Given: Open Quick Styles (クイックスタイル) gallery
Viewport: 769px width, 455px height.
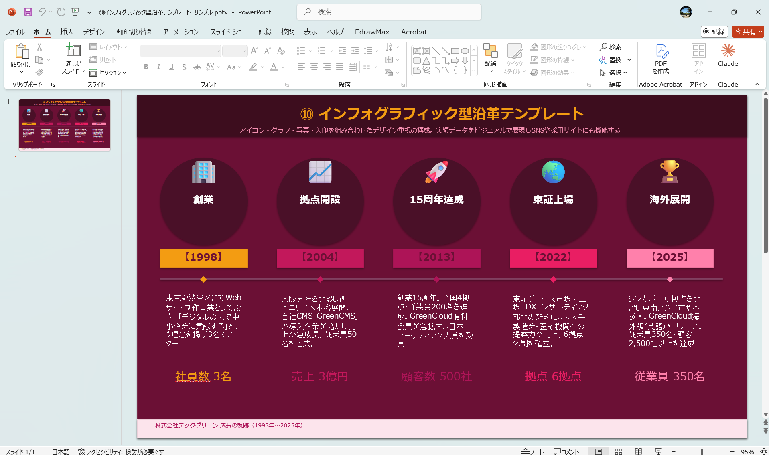Looking at the screenshot, I should point(514,59).
